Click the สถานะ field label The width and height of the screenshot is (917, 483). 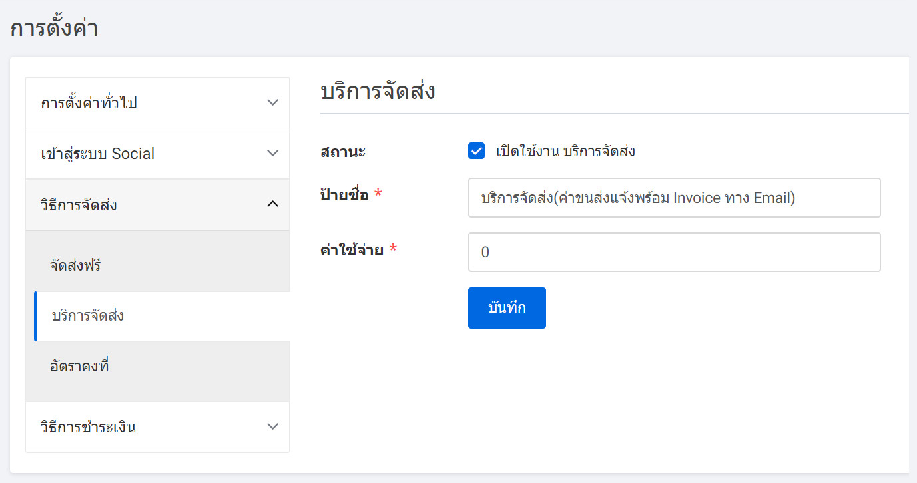click(x=343, y=152)
